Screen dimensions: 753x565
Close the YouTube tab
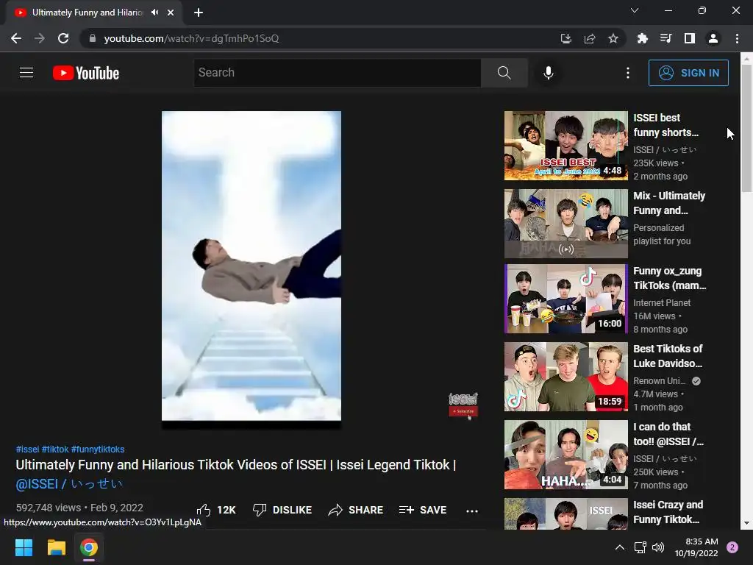coord(171,13)
